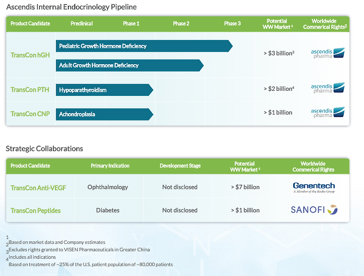
Task: Click Worldwide Commerical Rights header in pipeline table
Action: (x=325, y=24)
